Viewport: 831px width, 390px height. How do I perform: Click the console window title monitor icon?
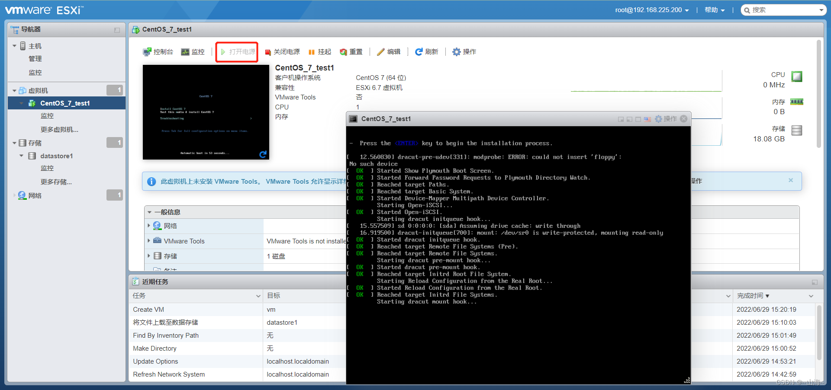(x=353, y=119)
